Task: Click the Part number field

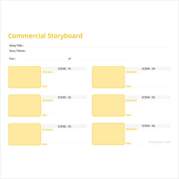Action: [41, 59]
